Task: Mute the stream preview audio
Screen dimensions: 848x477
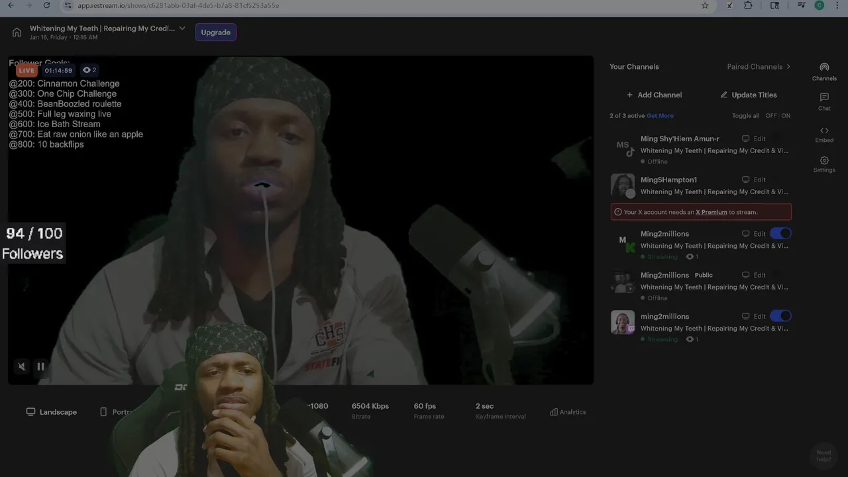Action: [22, 366]
